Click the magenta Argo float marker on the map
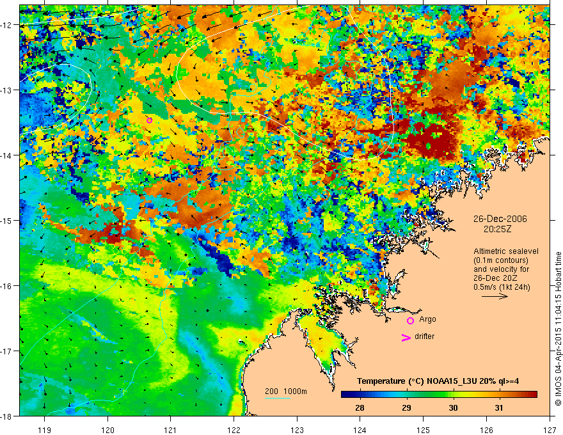 (149, 121)
